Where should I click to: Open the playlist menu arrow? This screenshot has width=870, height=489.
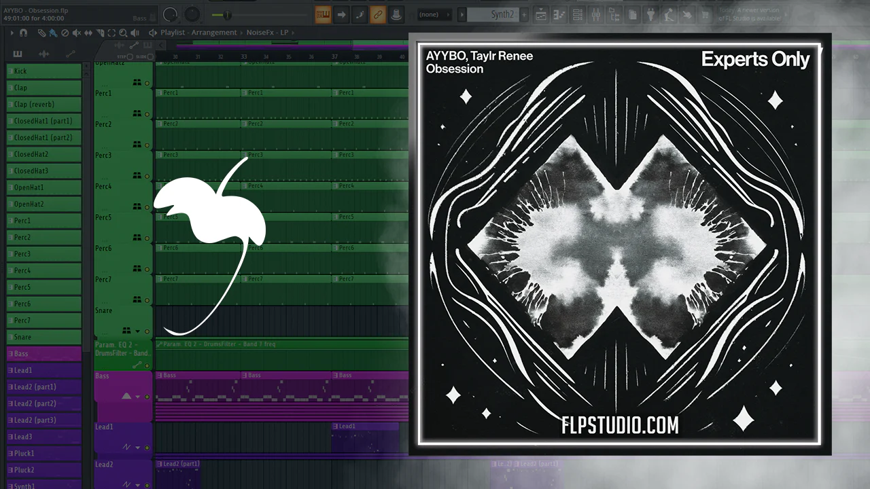click(x=12, y=33)
